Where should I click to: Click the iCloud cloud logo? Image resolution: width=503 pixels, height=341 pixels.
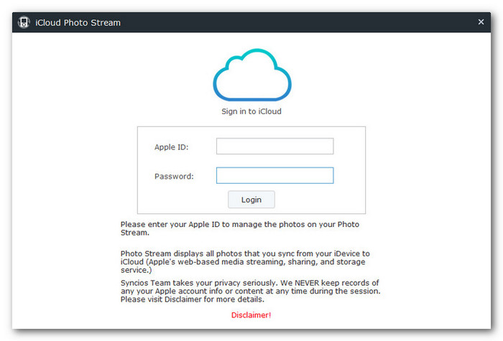click(x=252, y=75)
